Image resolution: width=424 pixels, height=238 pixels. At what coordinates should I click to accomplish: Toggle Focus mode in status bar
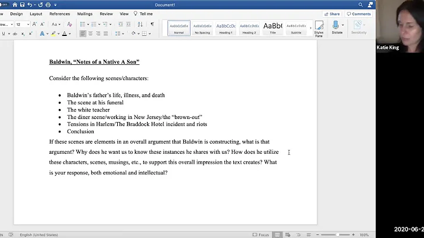(260, 234)
